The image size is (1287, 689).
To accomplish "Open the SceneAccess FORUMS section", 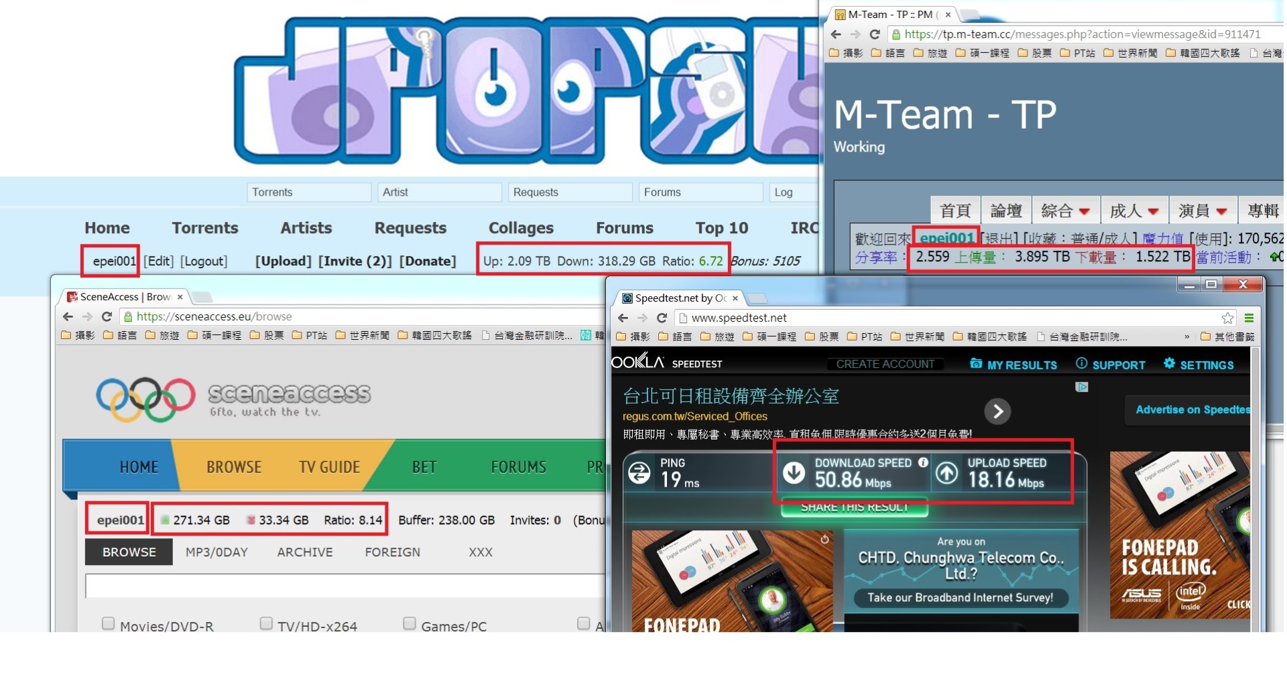I will point(518,467).
